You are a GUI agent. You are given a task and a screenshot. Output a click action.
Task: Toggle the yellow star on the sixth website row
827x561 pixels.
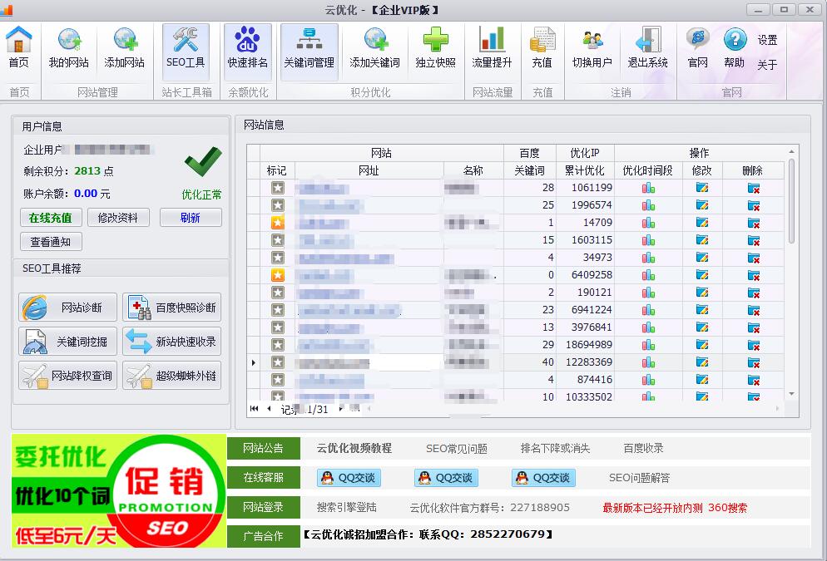click(x=278, y=275)
